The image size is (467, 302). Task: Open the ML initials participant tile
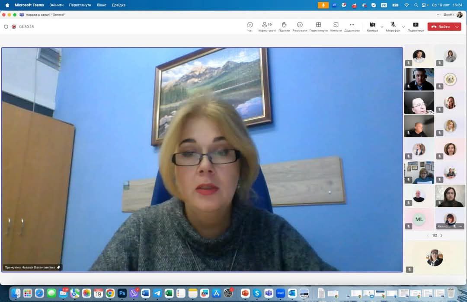click(419, 219)
